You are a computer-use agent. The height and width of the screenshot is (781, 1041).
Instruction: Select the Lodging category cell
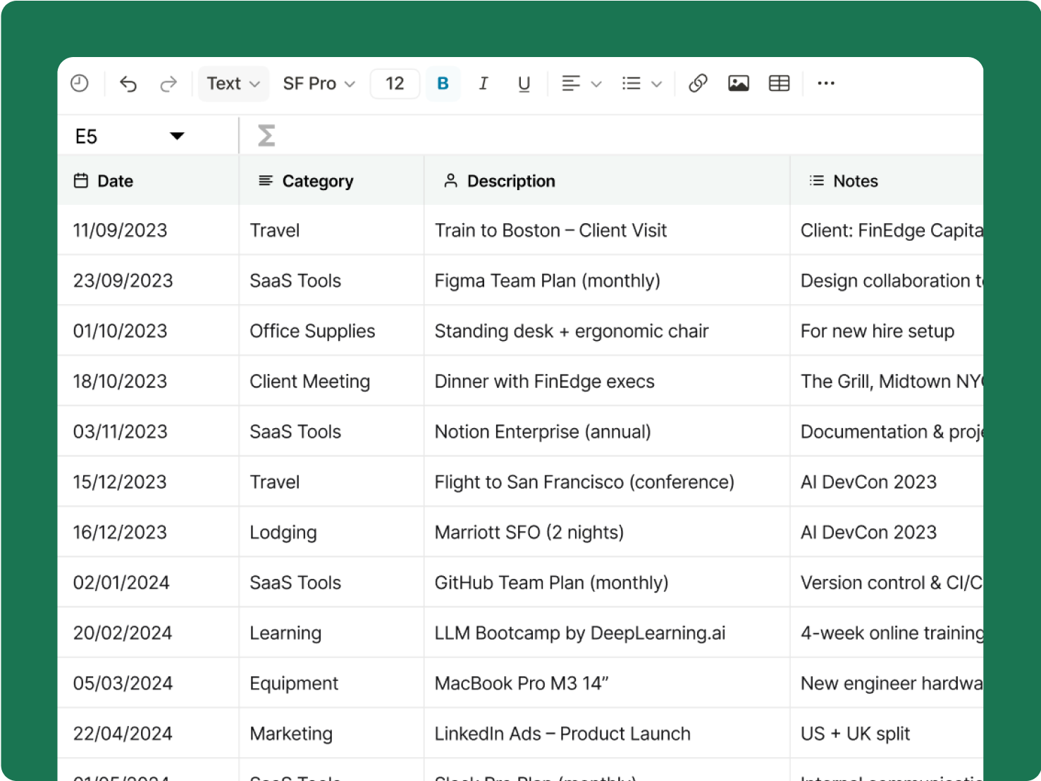pyautogui.click(x=331, y=532)
